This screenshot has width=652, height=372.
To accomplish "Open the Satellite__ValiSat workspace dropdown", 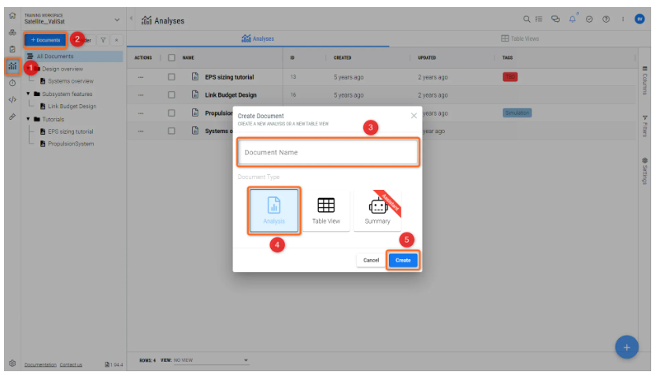I will coord(117,20).
